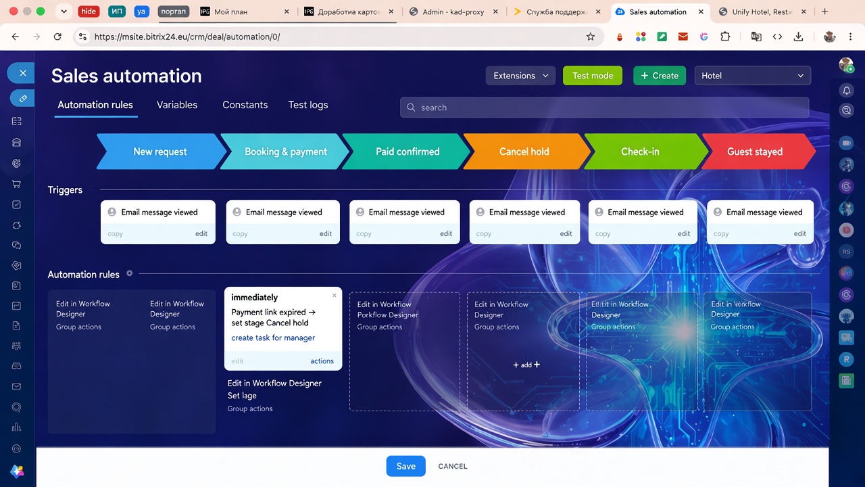
Task: Expand the tab search chevron in tab strip
Action: tap(64, 11)
